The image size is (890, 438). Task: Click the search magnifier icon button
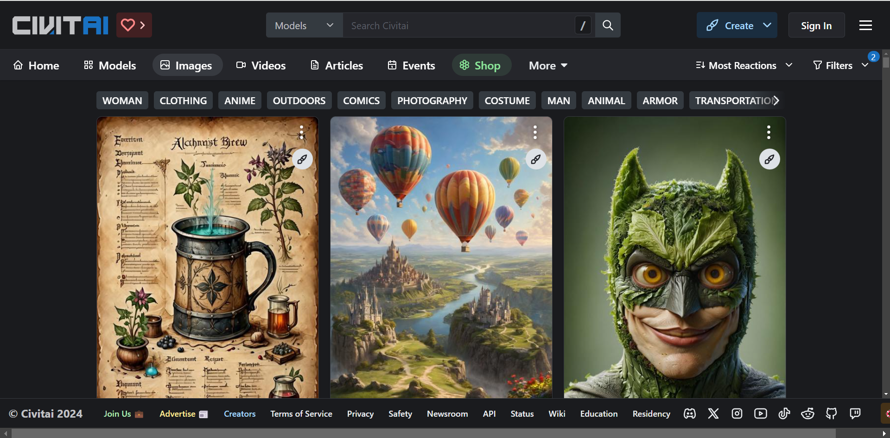click(608, 25)
